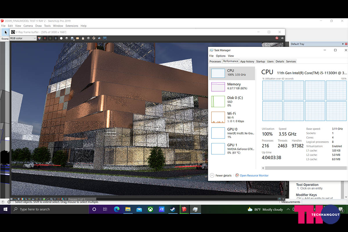348x232 pixels.
Task: Toggle the red channel view
Action: coord(45,38)
